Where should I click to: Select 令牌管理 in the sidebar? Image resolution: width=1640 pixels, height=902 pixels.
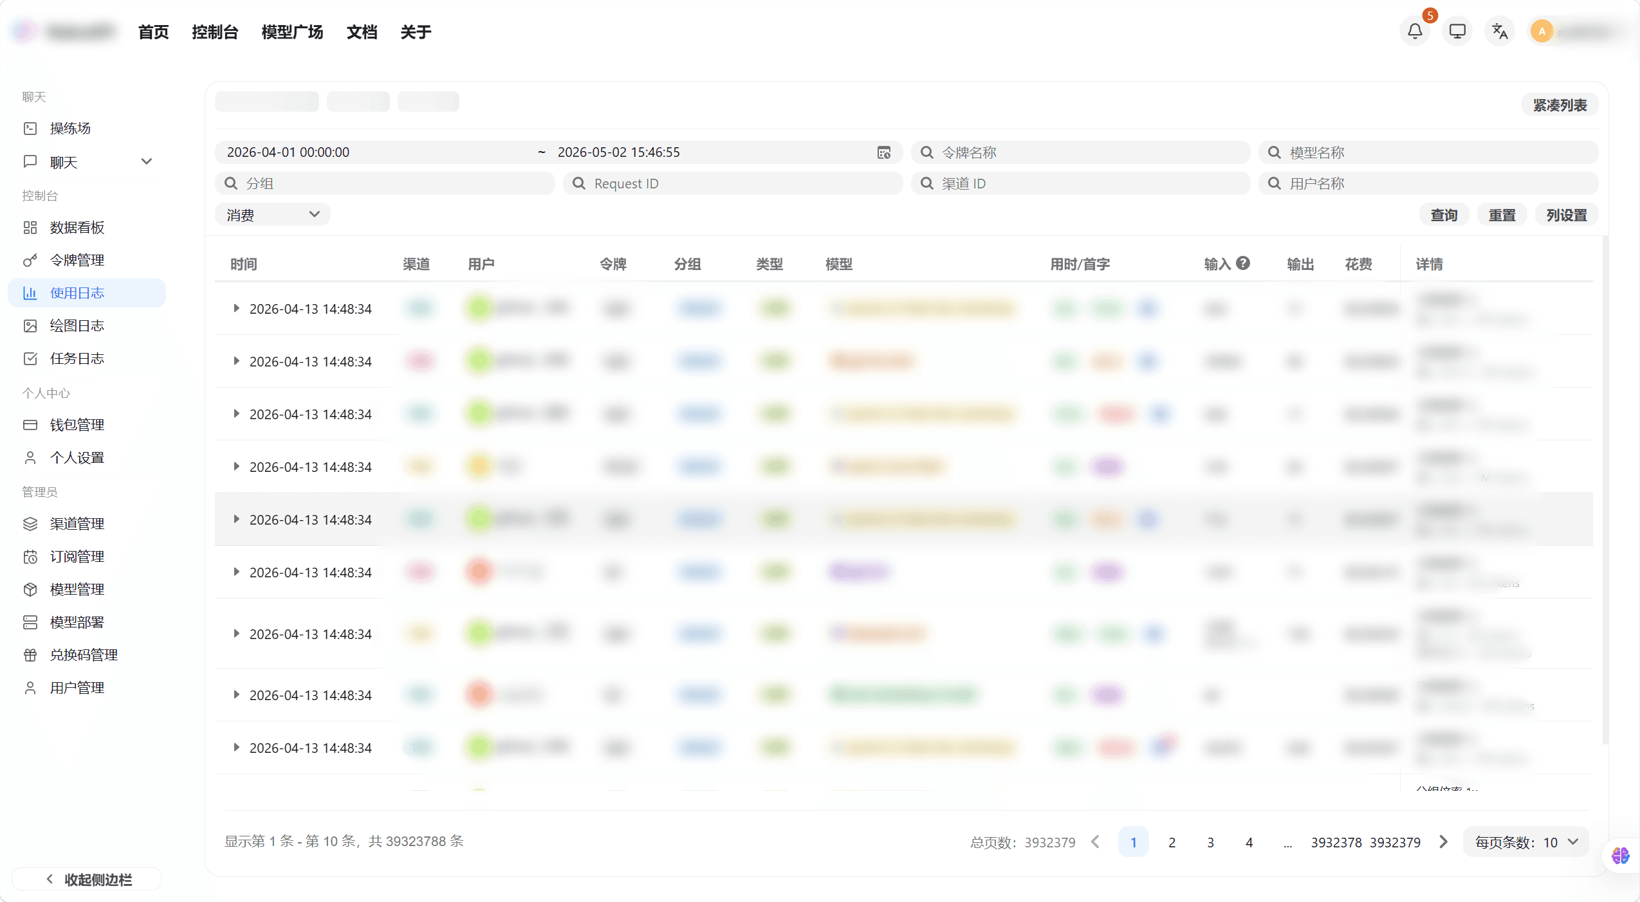[77, 260]
